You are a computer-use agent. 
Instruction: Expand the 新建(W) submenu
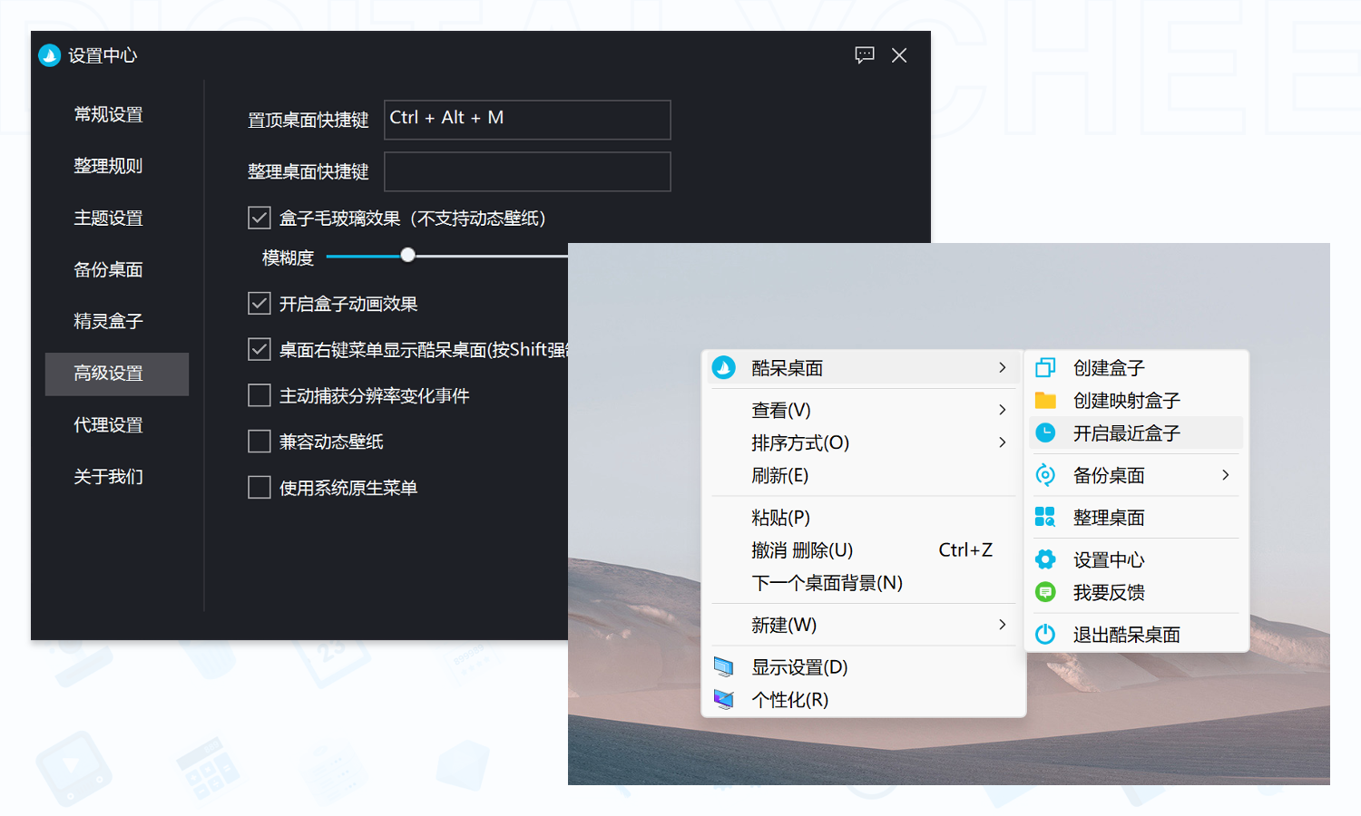pyautogui.click(x=1002, y=625)
